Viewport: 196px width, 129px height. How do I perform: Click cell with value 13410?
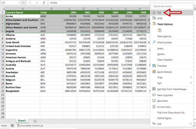(70, 39)
